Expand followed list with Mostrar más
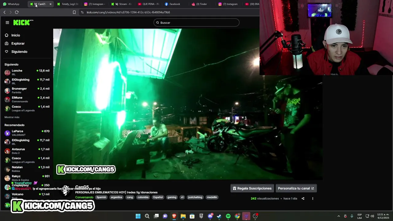The image size is (393, 221). [12, 117]
